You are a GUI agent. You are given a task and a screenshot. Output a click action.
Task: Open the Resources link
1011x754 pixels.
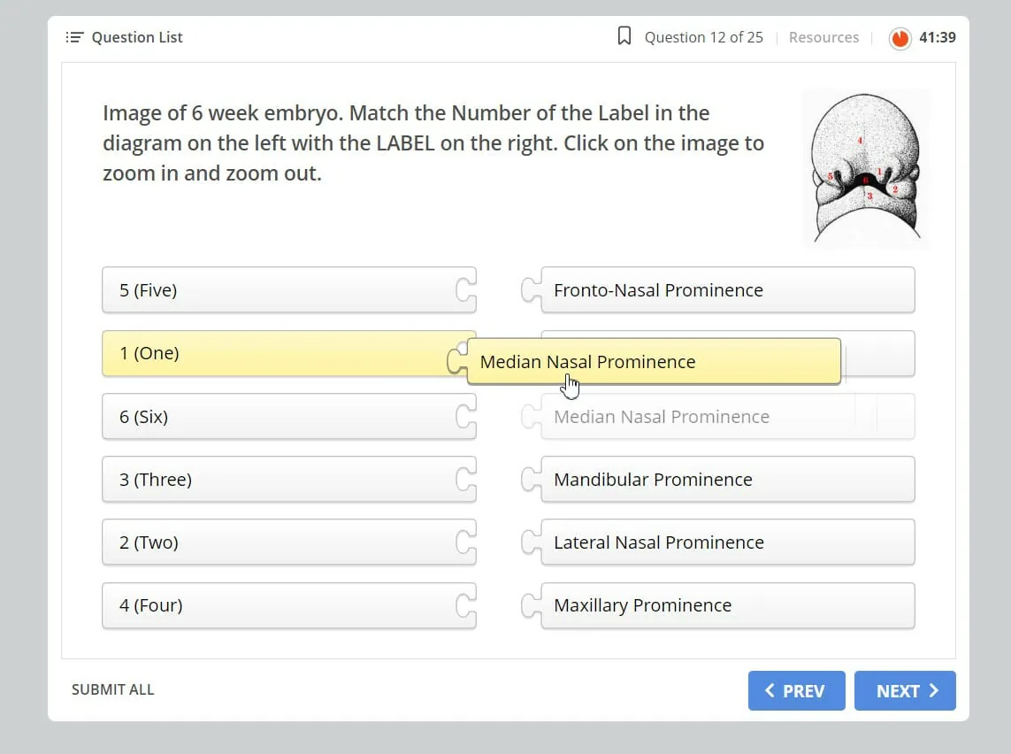[823, 37]
